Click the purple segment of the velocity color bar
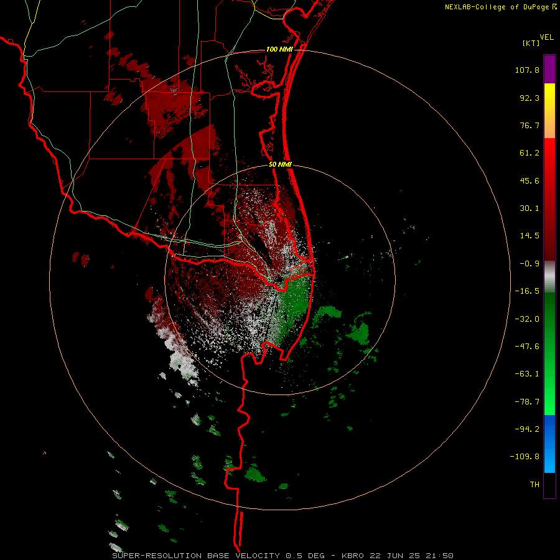This screenshot has width=560, height=560. pos(549,69)
